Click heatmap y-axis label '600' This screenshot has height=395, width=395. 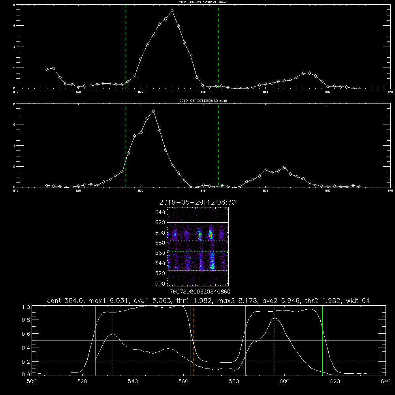coord(160,233)
